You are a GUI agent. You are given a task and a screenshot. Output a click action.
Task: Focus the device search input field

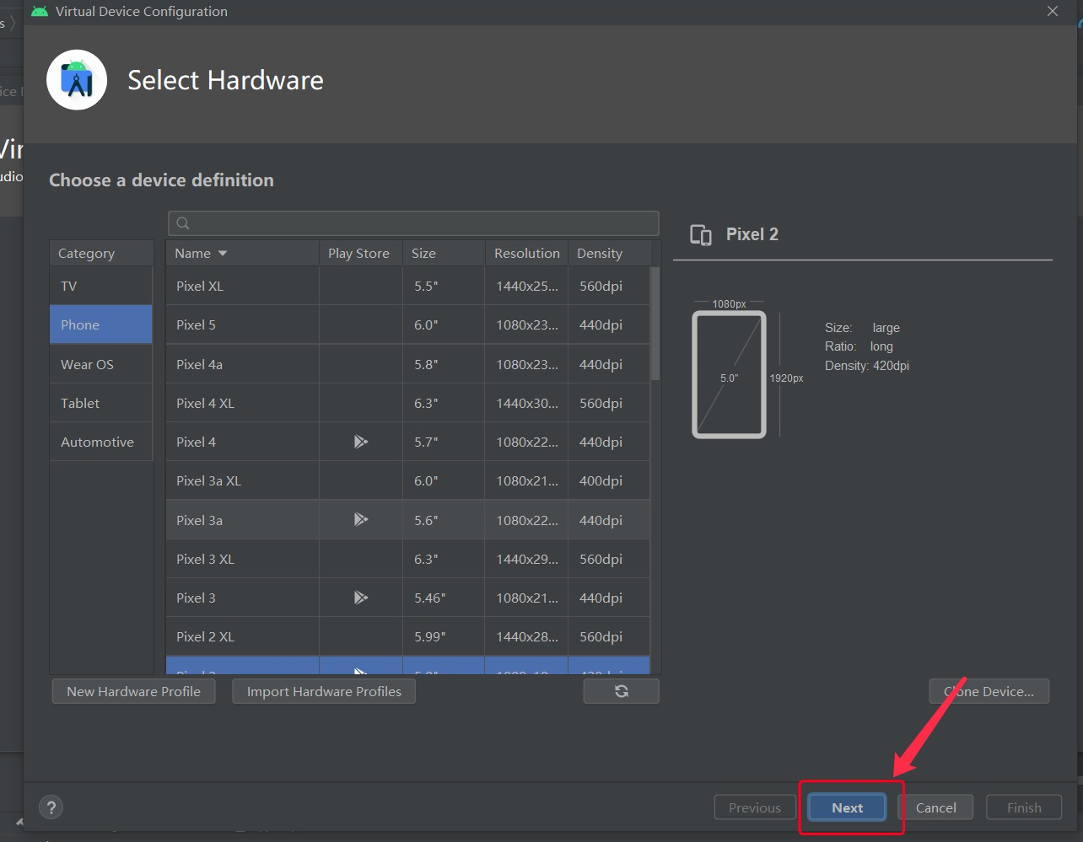coord(413,223)
